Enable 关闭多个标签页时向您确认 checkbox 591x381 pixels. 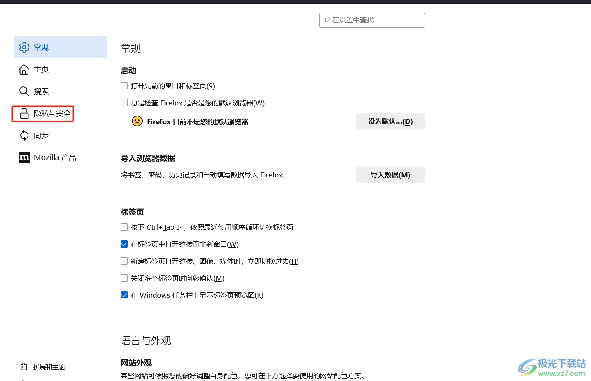(124, 278)
